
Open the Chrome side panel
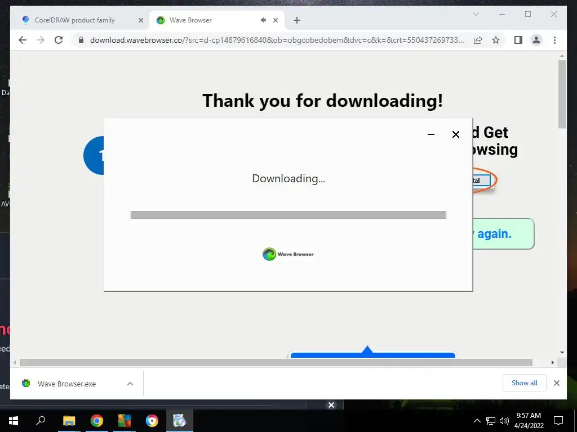pyautogui.click(x=518, y=40)
